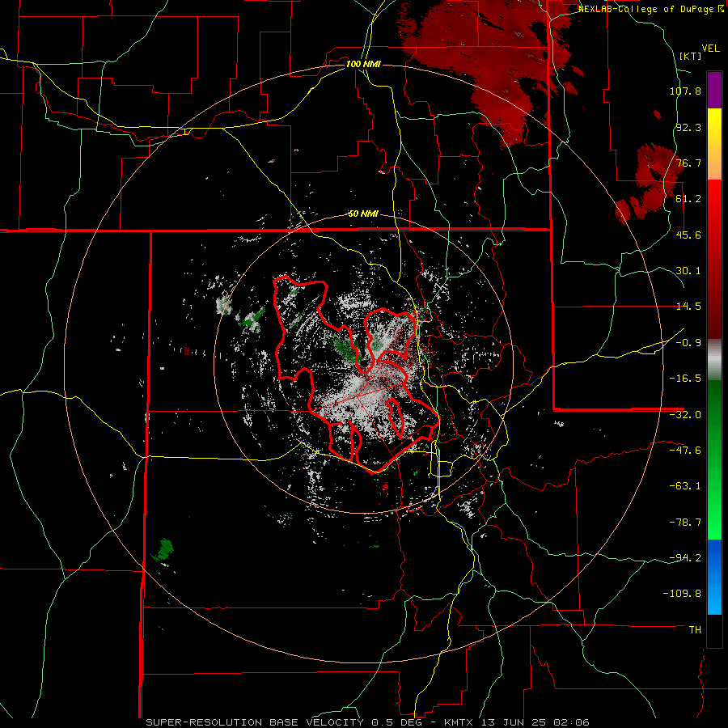Click the blue segment of velocity color bar
The width and height of the screenshot is (728, 728).
coord(714,577)
